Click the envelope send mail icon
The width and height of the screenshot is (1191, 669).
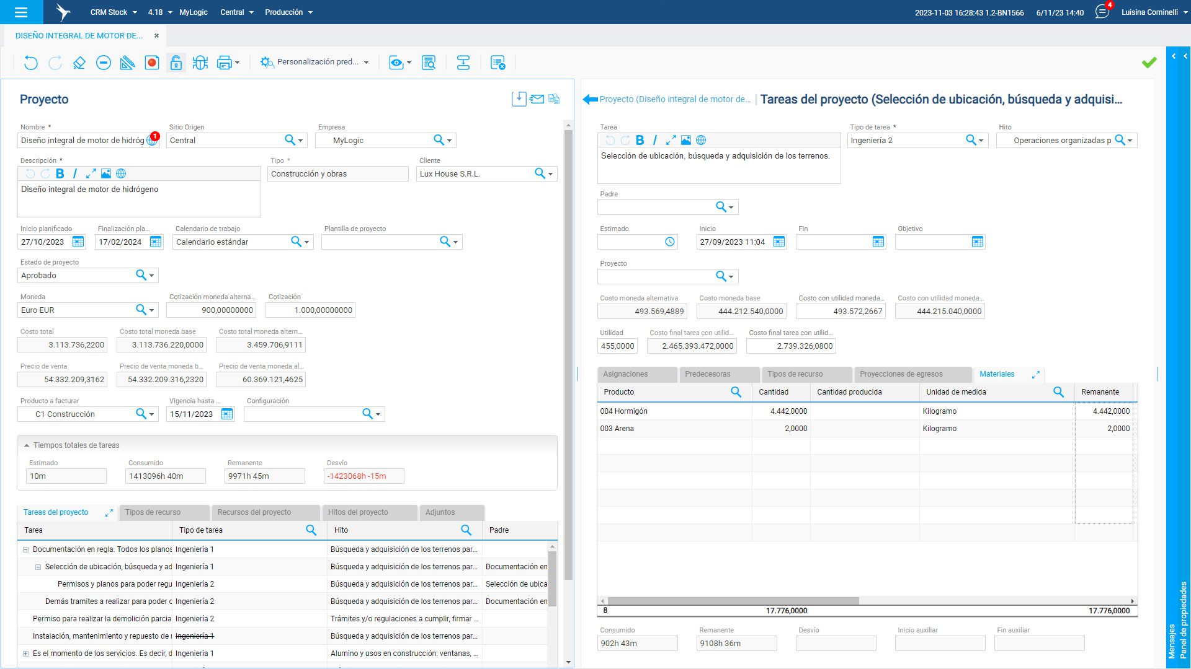(537, 99)
